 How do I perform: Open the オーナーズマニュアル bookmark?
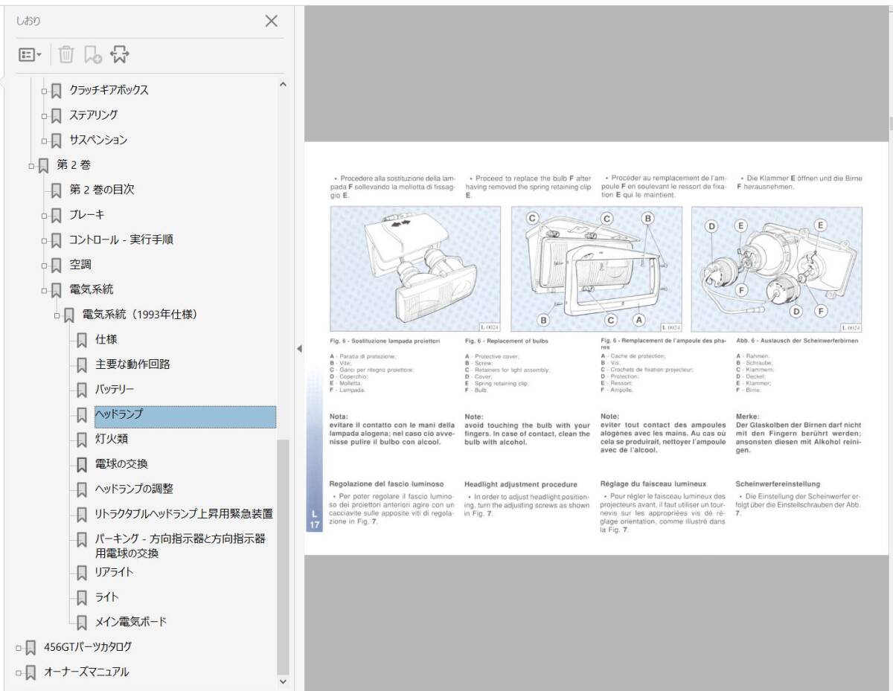coord(86,672)
